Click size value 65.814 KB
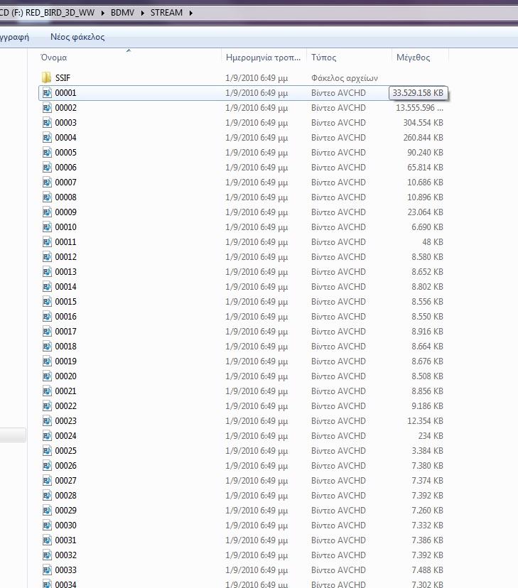 point(426,168)
